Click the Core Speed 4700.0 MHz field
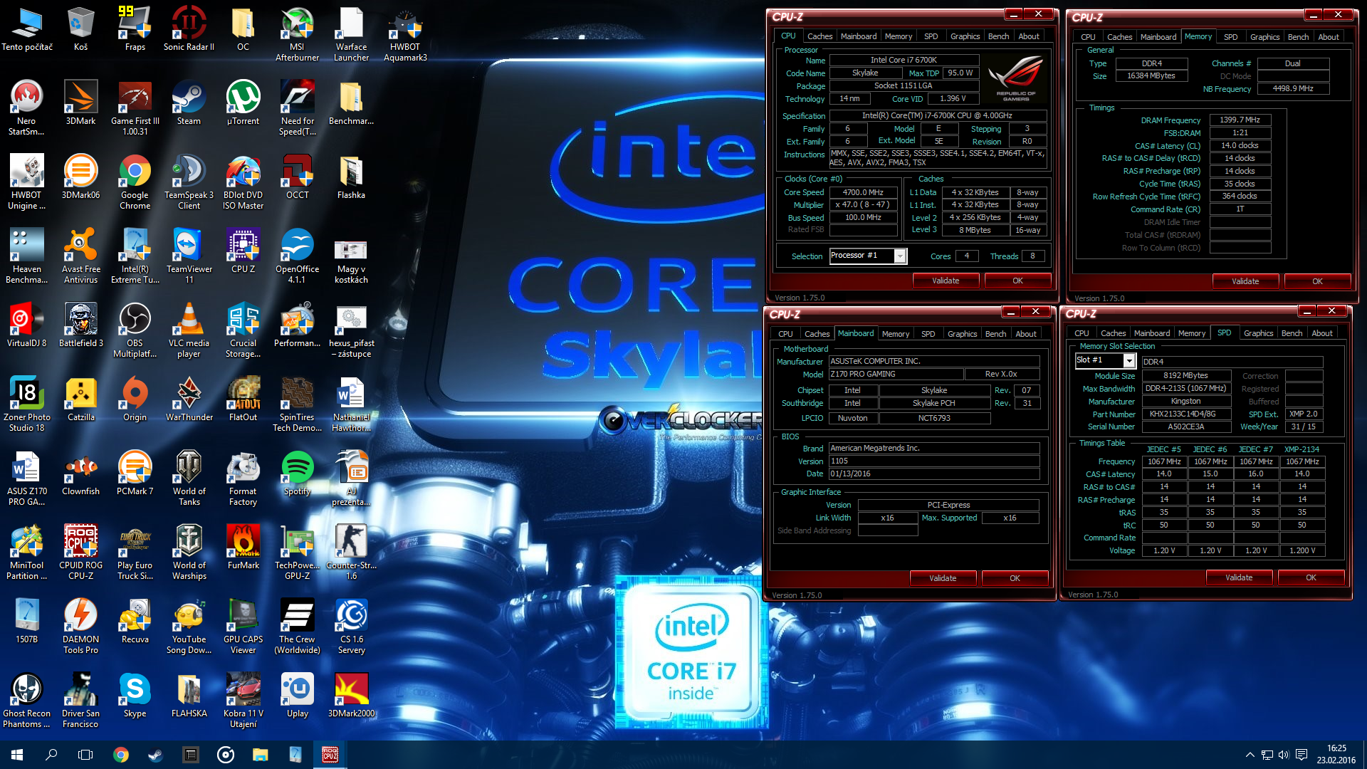This screenshot has width=1367, height=769. [863, 192]
